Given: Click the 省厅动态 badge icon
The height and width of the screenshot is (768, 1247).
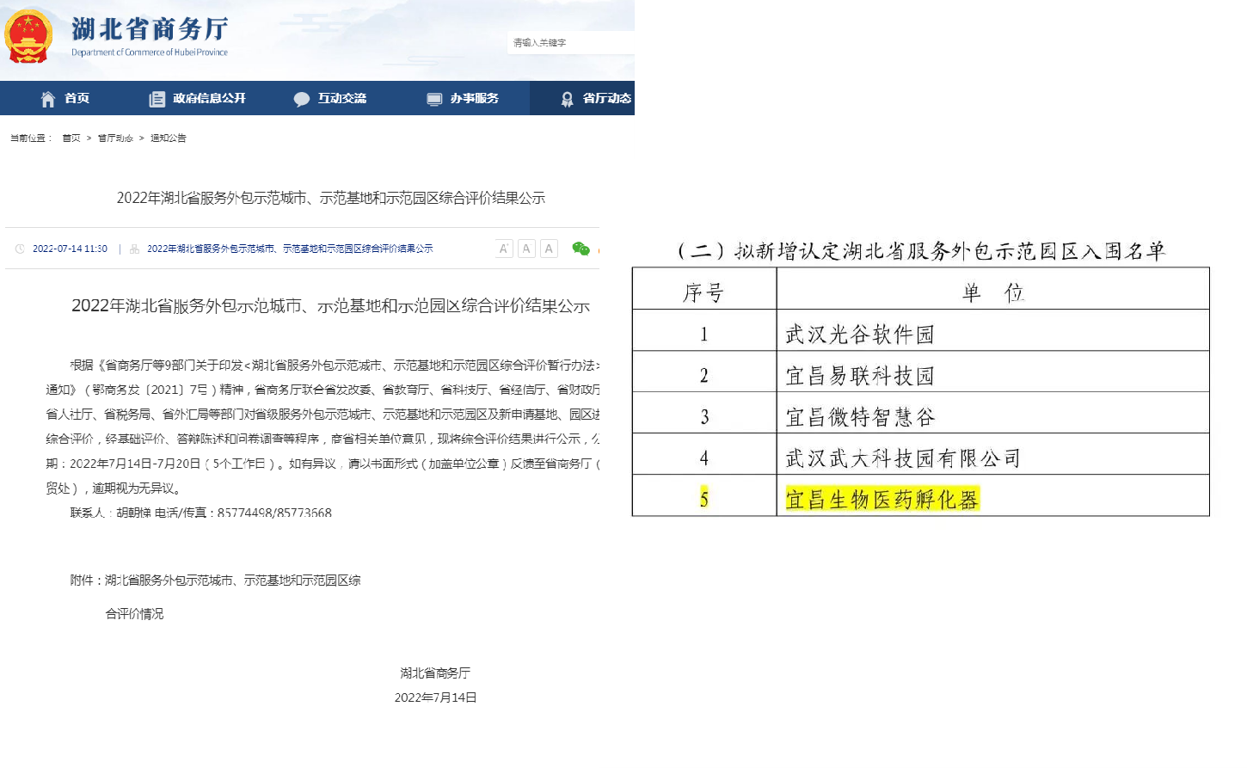Looking at the screenshot, I should 567,99.
